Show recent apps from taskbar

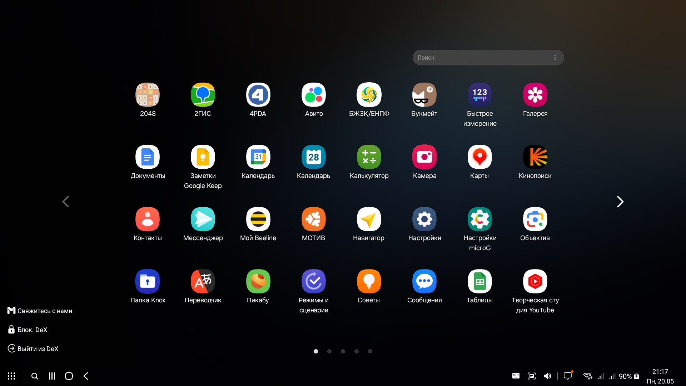point(52,376)
